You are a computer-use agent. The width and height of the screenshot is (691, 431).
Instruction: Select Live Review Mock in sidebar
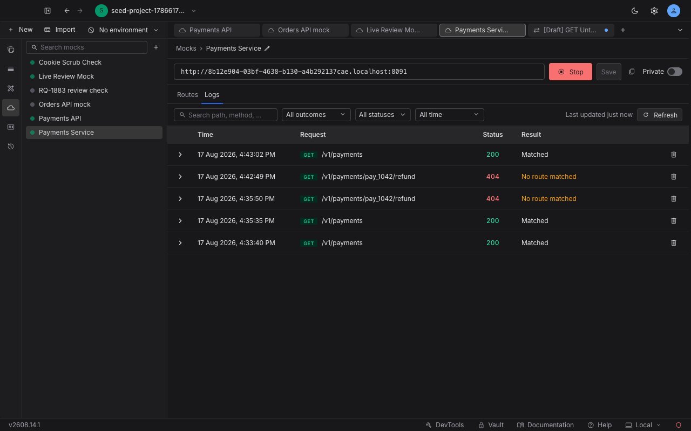pos(94,77)
